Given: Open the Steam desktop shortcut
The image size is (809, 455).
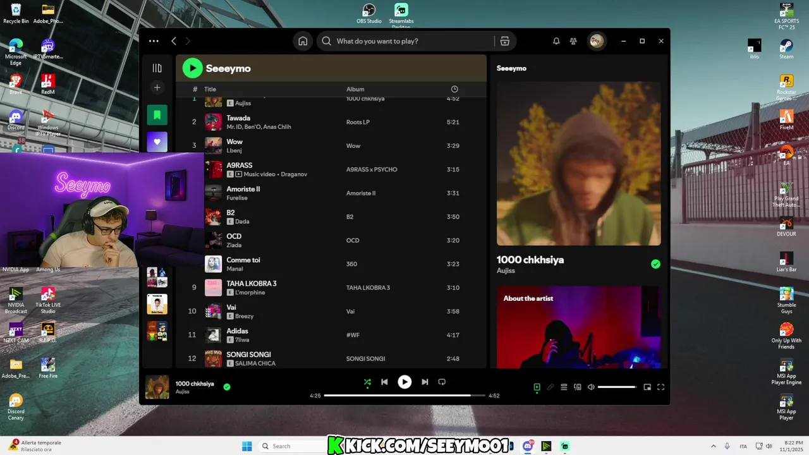Looking at the screenshot, I should click(x=786, y=49).
